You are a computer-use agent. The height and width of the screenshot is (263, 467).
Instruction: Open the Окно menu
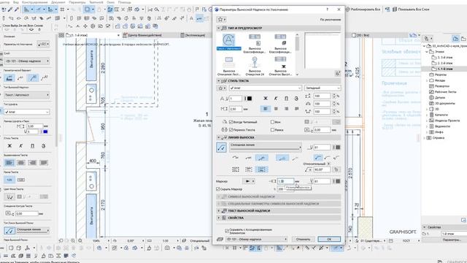[x=110, y=2]
